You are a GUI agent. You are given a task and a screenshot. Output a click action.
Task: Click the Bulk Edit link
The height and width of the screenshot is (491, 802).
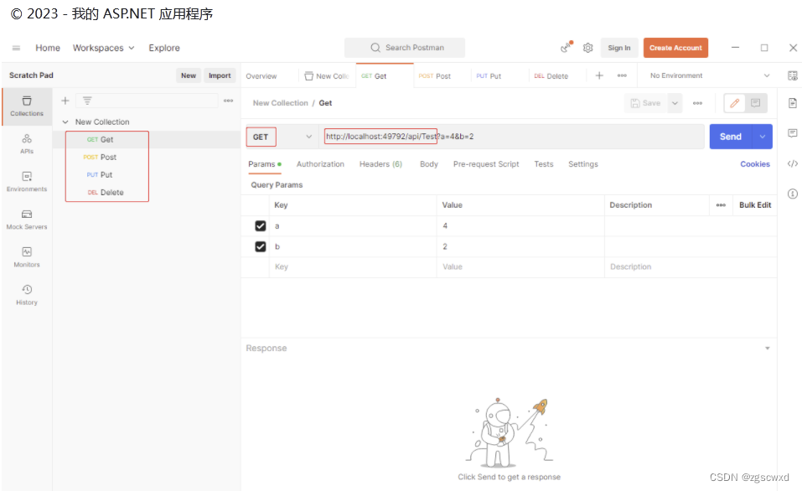pos(755,205)
